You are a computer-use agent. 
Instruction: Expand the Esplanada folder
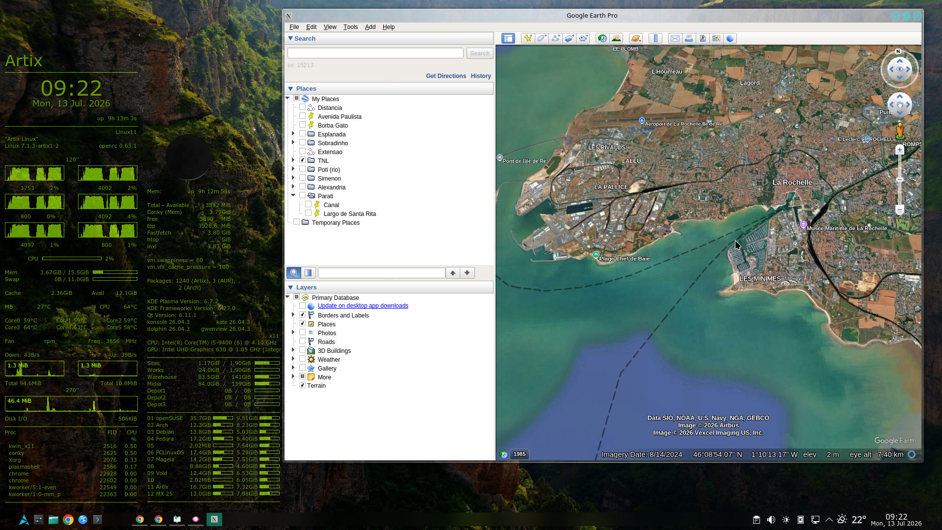pyautogui.click(x=293, y=133)
